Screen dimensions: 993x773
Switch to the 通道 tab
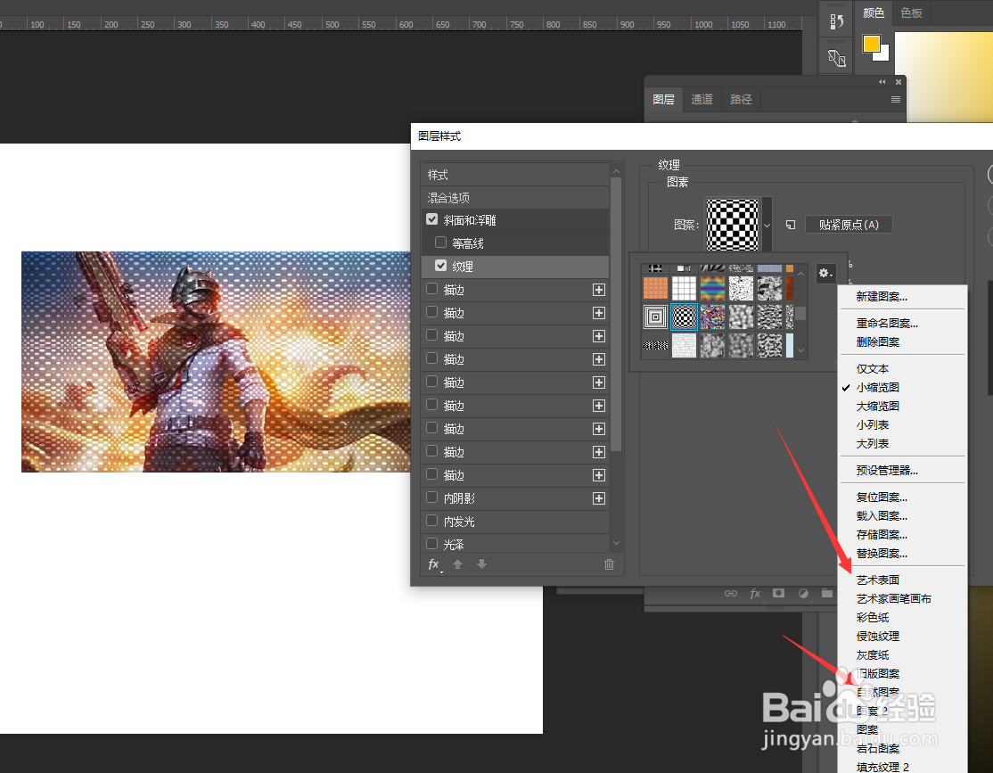pyautogui.click(x=702, y=100)
